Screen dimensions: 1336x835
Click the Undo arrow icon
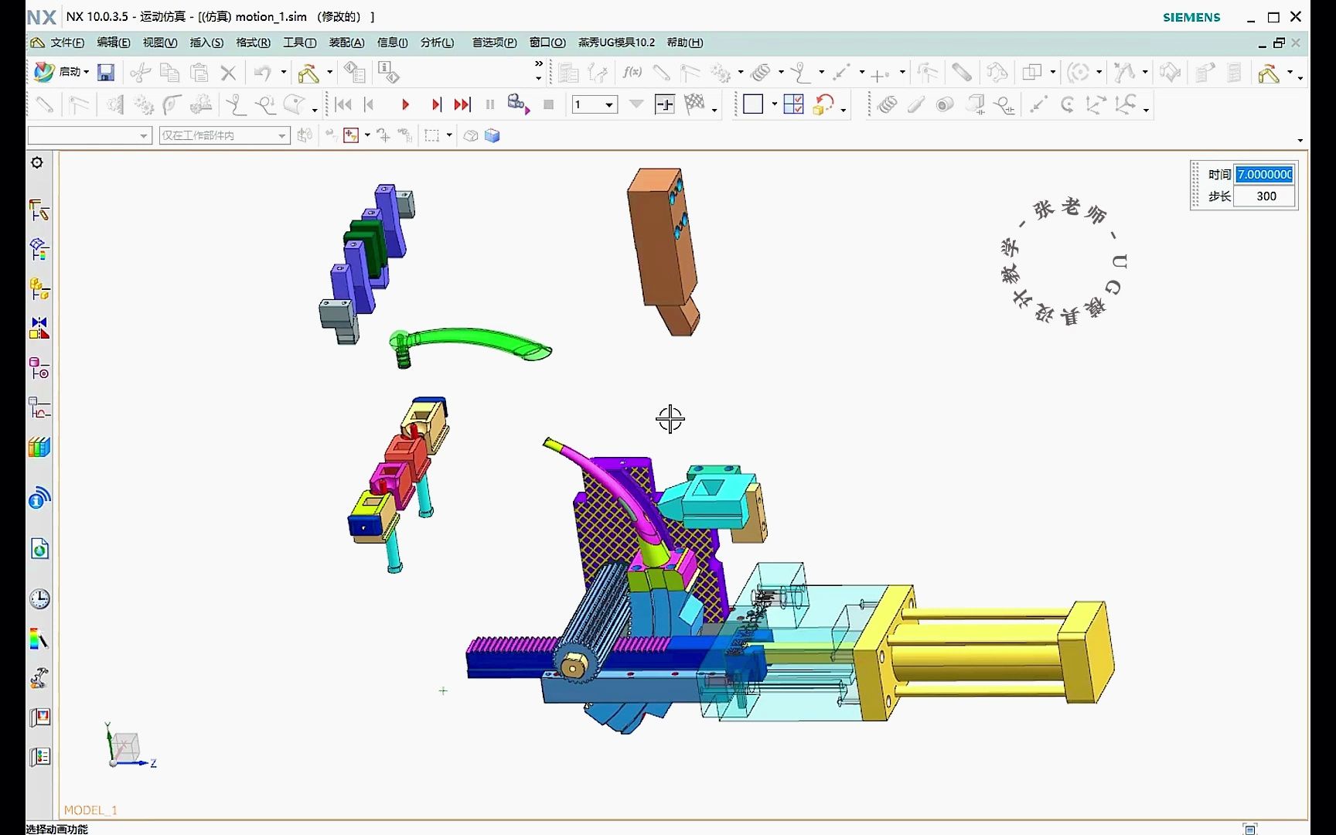click(x=263, y=73)
